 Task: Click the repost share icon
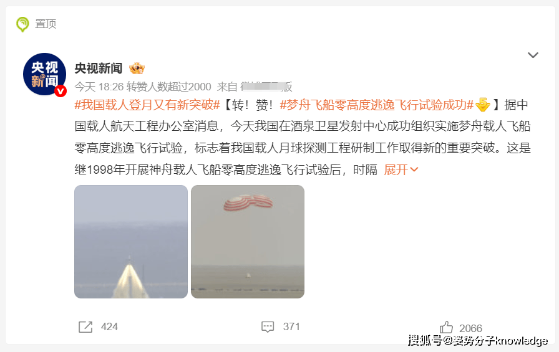tap(85, 326)
